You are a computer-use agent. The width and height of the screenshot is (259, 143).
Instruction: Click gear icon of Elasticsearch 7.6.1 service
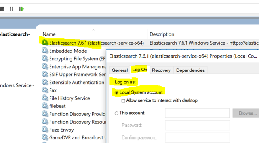45,43
